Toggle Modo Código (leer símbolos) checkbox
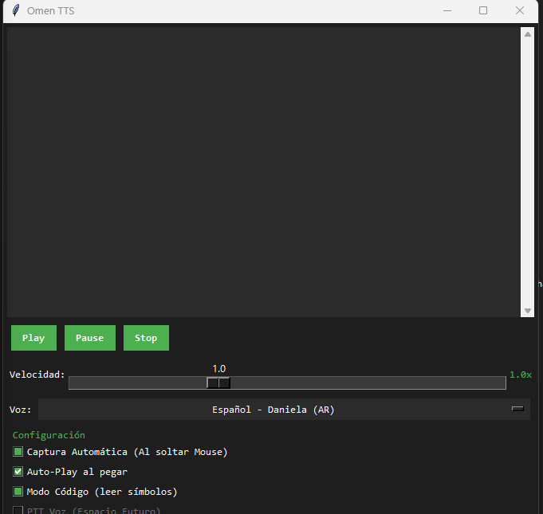 click(x=18, y=492)
